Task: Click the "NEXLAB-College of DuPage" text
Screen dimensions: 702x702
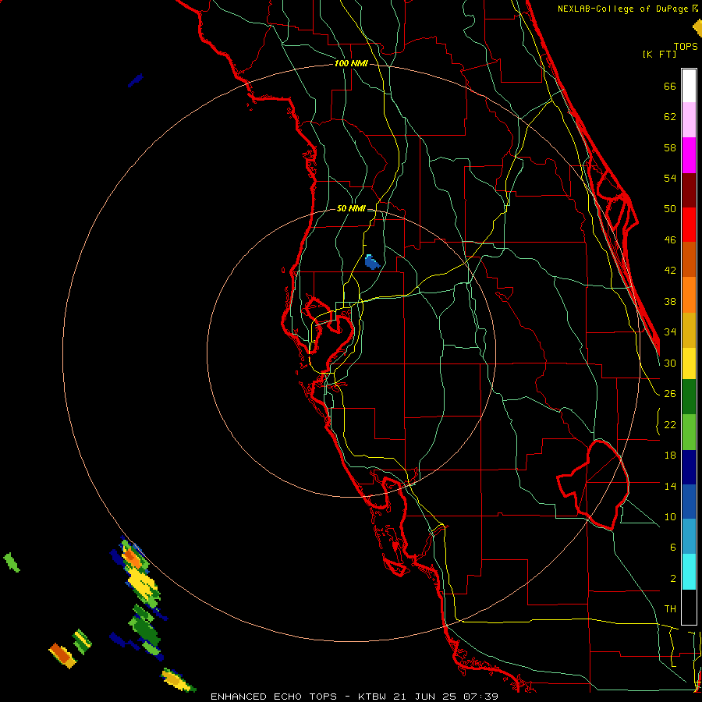Action: 624,9
